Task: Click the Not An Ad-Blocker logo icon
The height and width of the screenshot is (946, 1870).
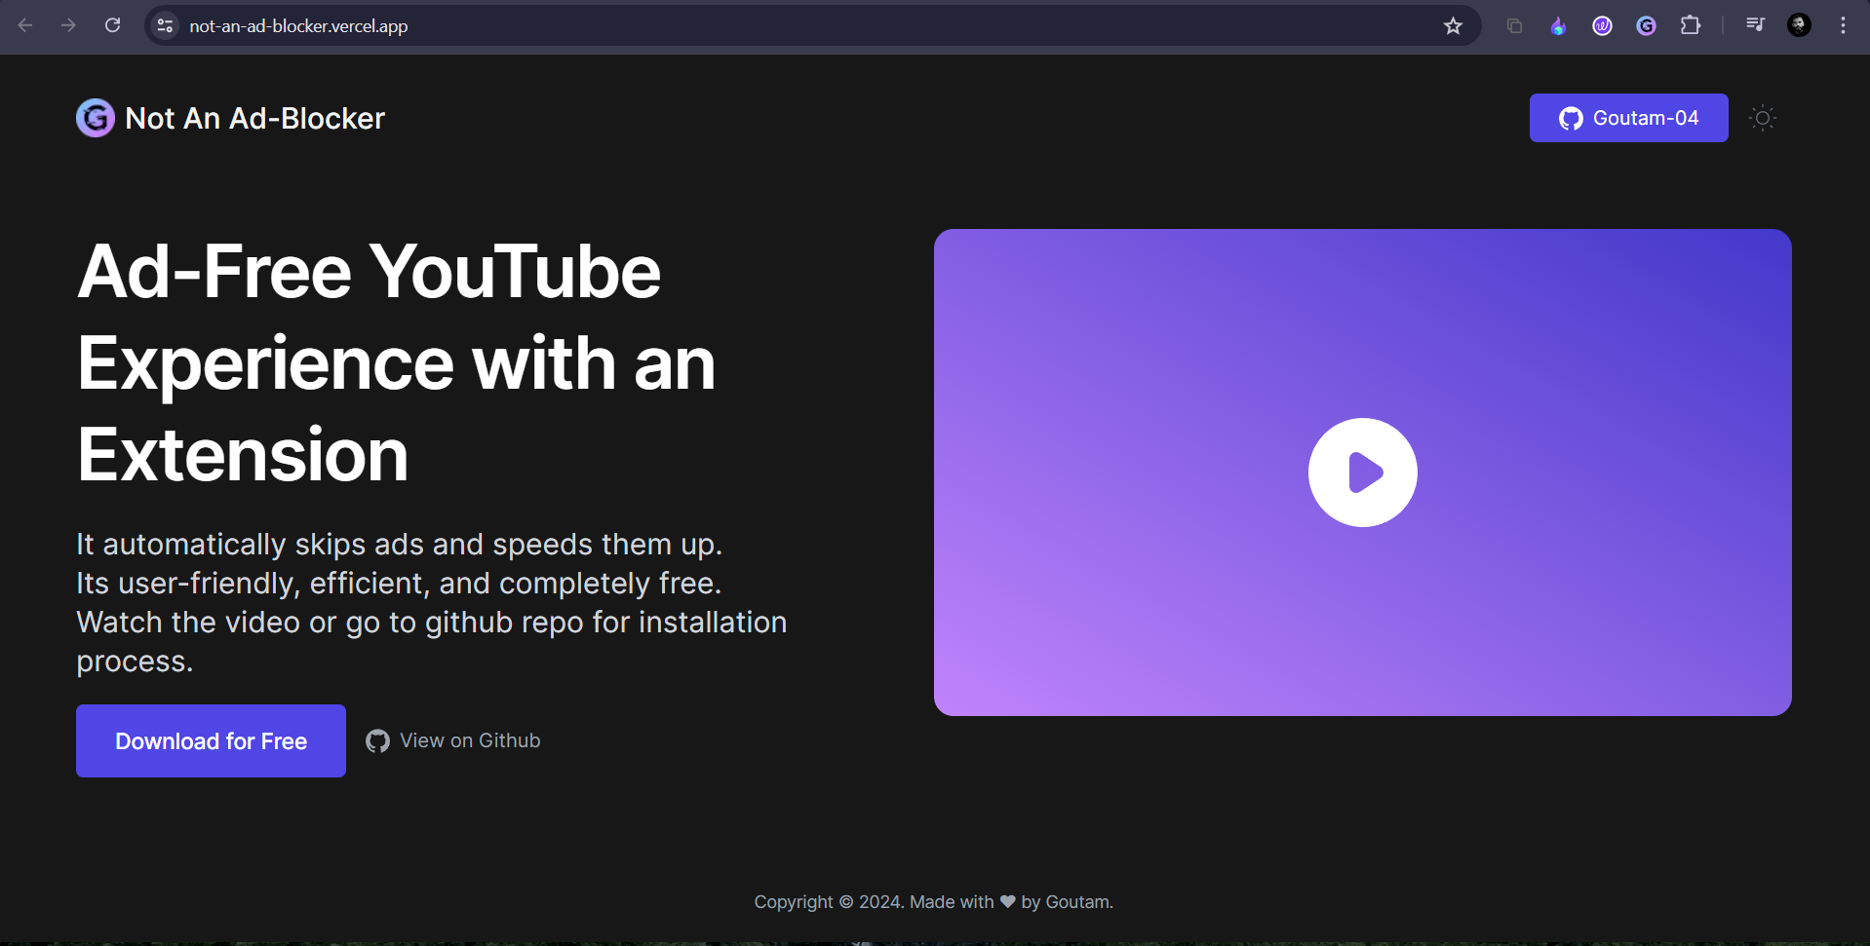Action: [x=96, y=118]
